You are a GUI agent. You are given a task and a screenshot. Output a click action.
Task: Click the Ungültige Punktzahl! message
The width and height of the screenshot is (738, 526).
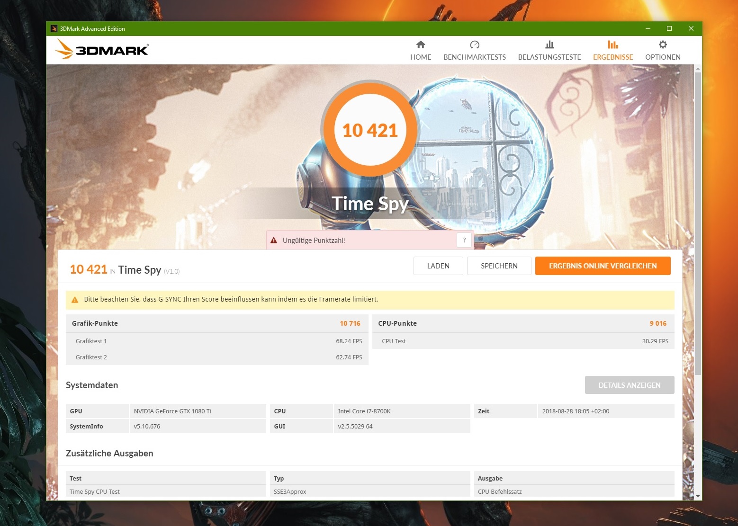tap(314, 241)
